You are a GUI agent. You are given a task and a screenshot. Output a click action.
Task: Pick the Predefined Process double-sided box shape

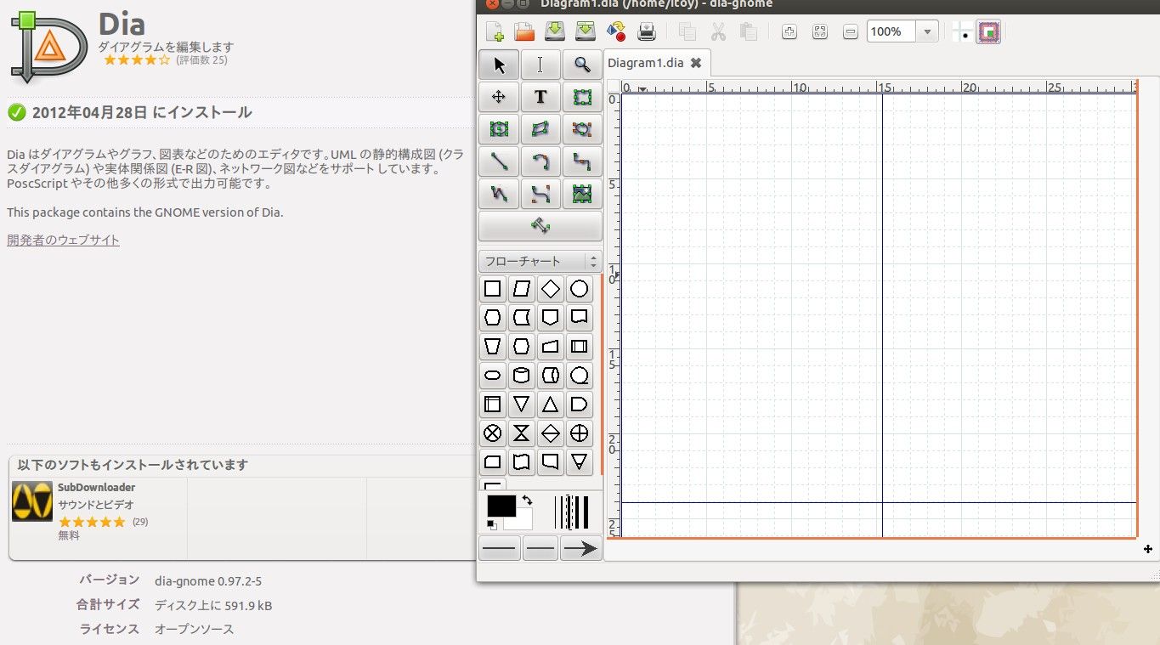coord(579,347)
